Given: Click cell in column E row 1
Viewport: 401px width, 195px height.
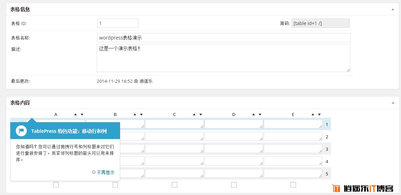Looking at the screenshot, I should 293,124.
